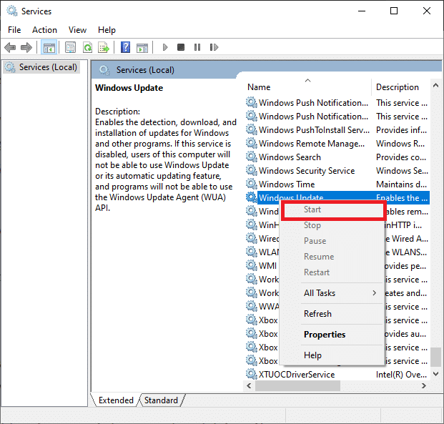
Task: Click the green Refresh toolbar icon
Action: [x=87, y=48]
